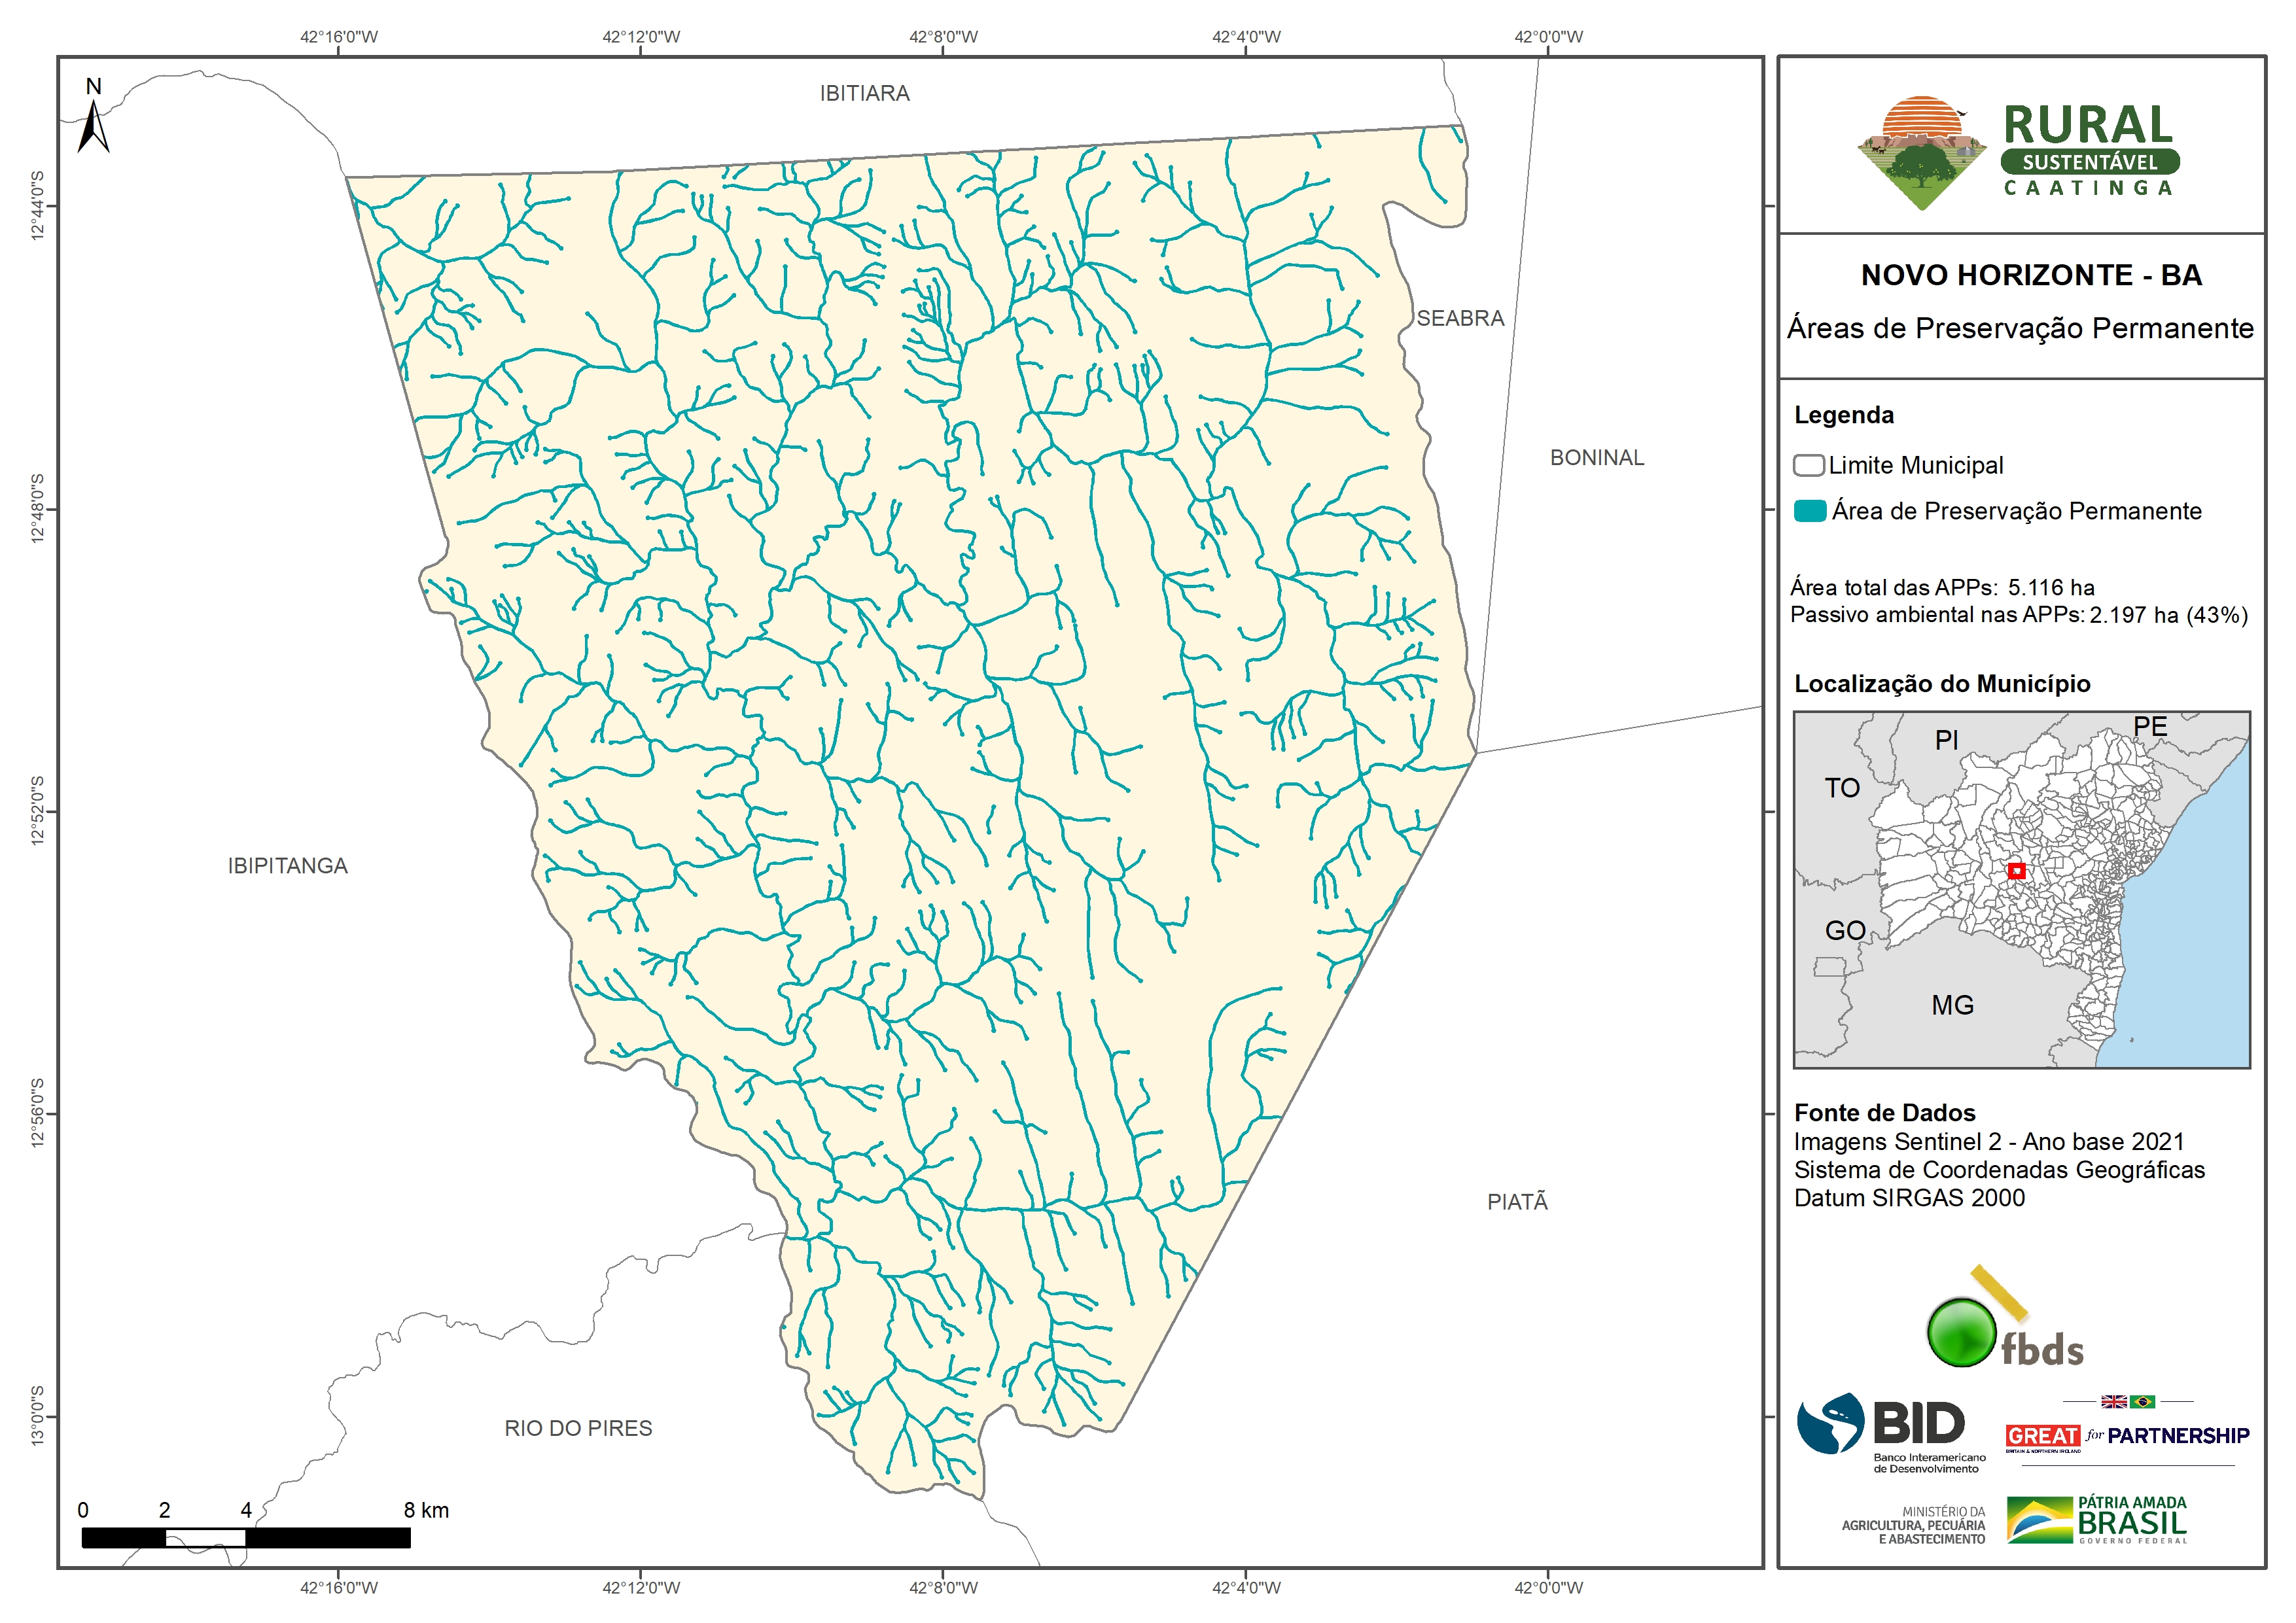Click the RIO DO PIRES label

578,1429
